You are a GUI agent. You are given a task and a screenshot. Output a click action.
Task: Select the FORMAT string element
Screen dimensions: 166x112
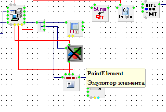point(71,82)
